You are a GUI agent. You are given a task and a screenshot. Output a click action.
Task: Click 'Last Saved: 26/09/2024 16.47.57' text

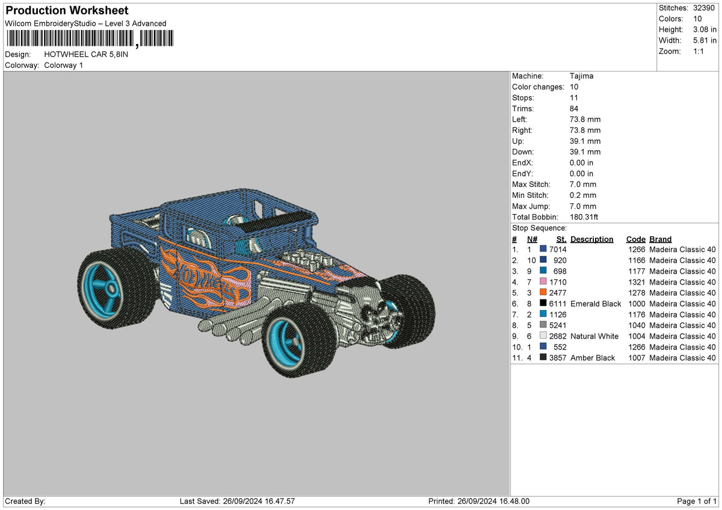[237, 501]
